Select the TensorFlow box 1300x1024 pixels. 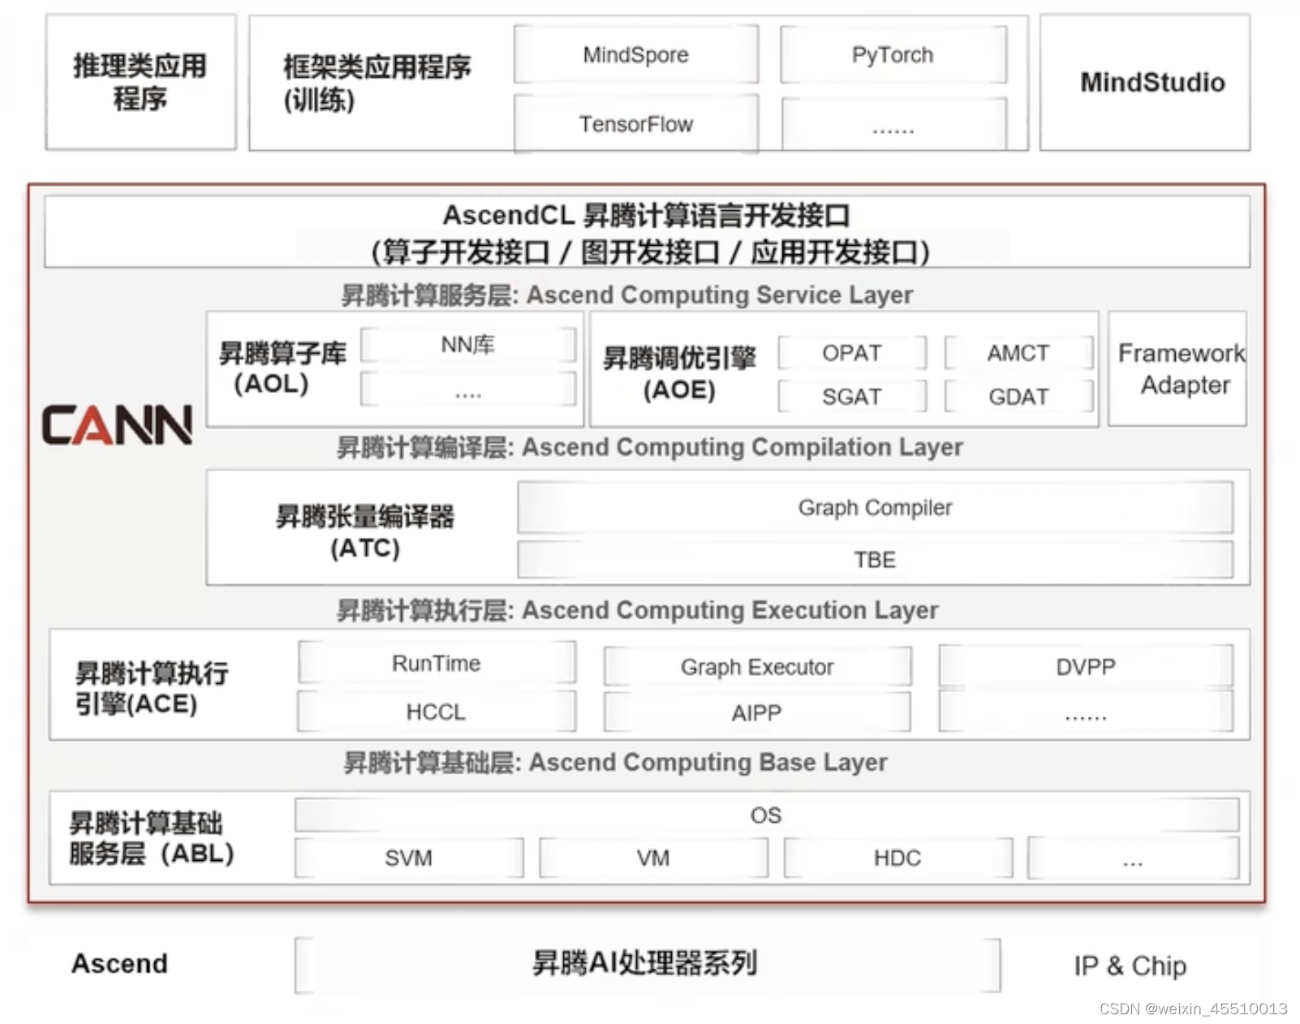pyautogui.click(x=636, y=123)
